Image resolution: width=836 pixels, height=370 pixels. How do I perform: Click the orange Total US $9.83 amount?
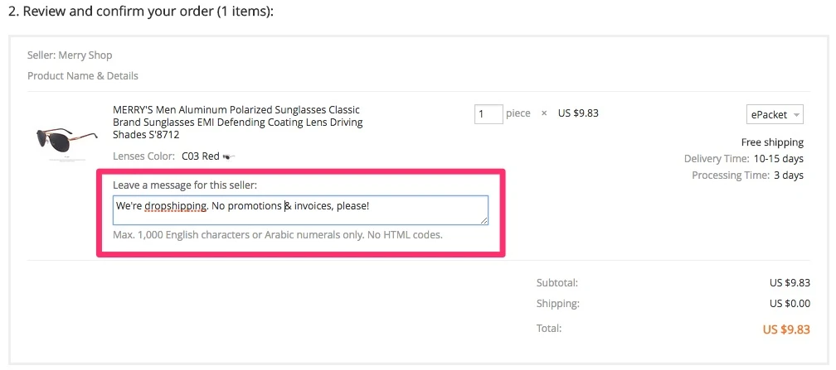coord(786,329)
